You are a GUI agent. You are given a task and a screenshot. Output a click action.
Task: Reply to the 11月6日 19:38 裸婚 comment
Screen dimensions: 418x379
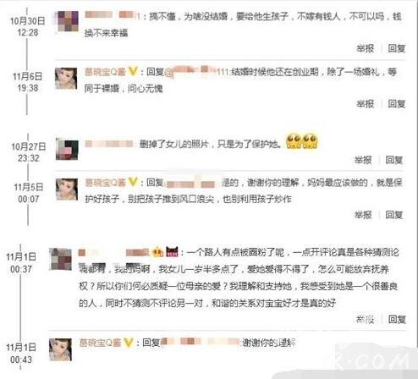tap(397, 104)
